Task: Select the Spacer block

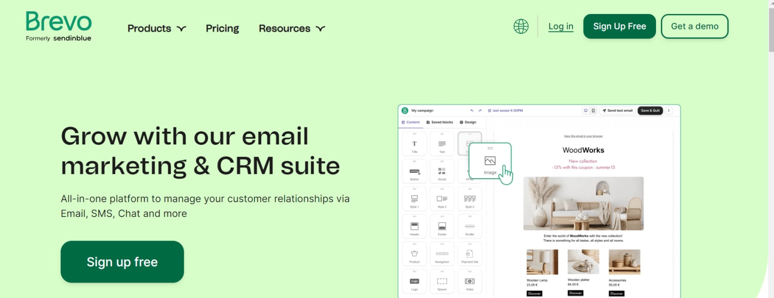Action: pos(442,282)
